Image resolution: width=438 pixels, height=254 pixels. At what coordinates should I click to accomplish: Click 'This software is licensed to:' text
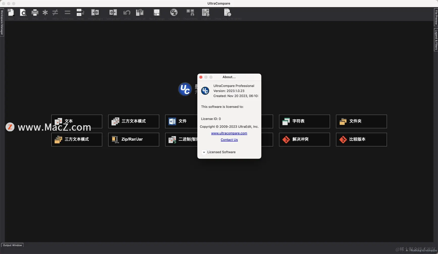(x=222, y=107)
